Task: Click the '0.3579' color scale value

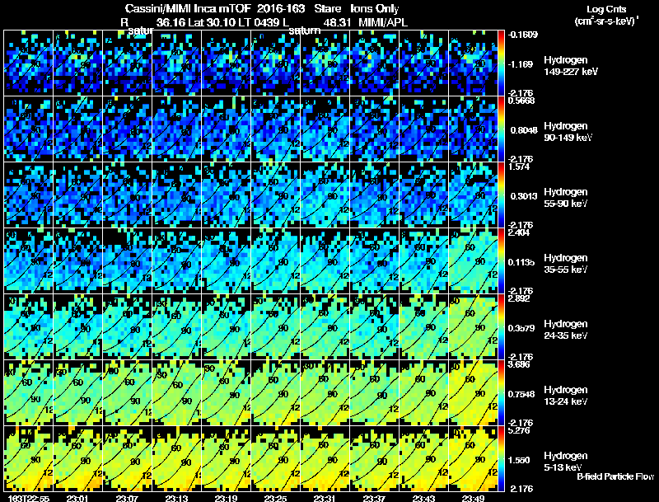Action: [521, 328]
